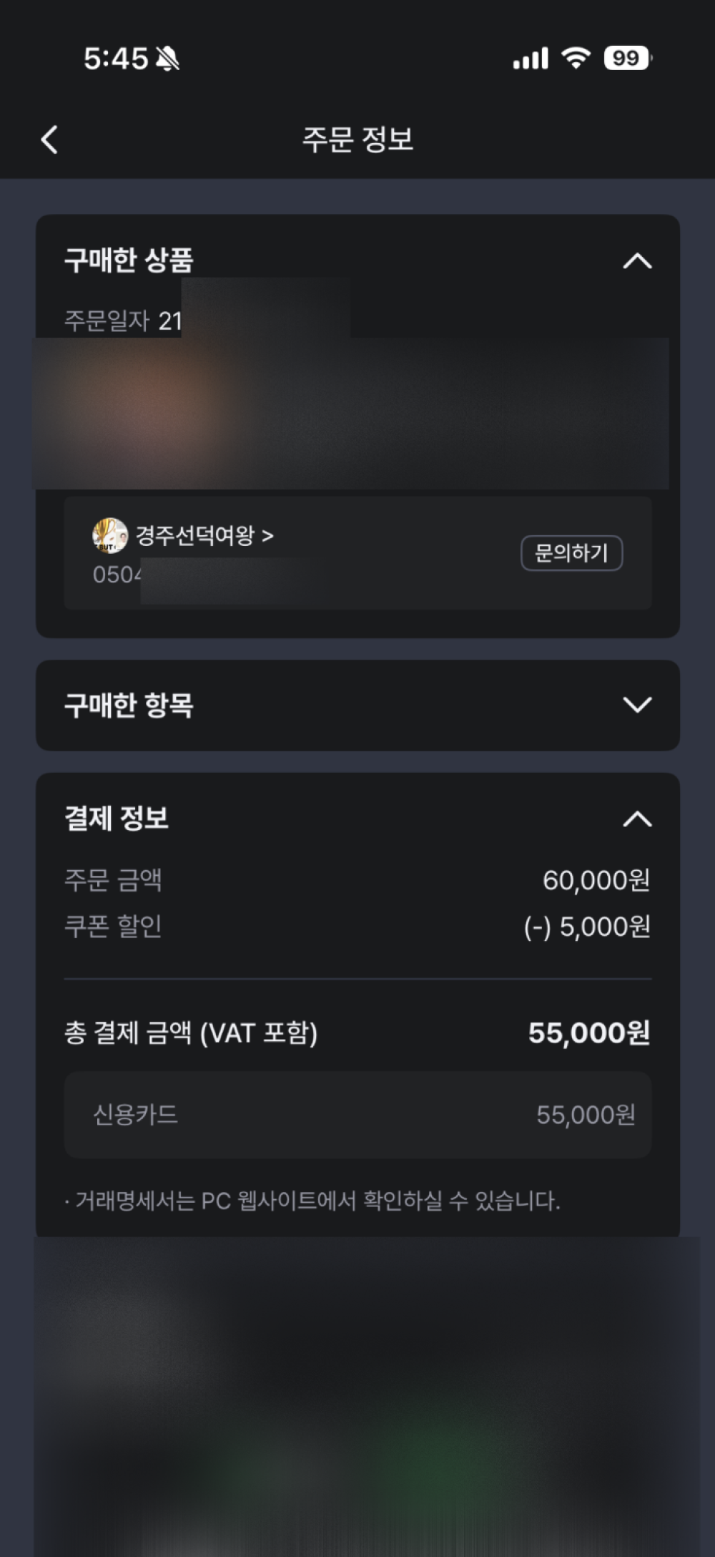Tap the silent mode bell icon
The height and width of the screenshot is (1557, 715).
point(167,59)
